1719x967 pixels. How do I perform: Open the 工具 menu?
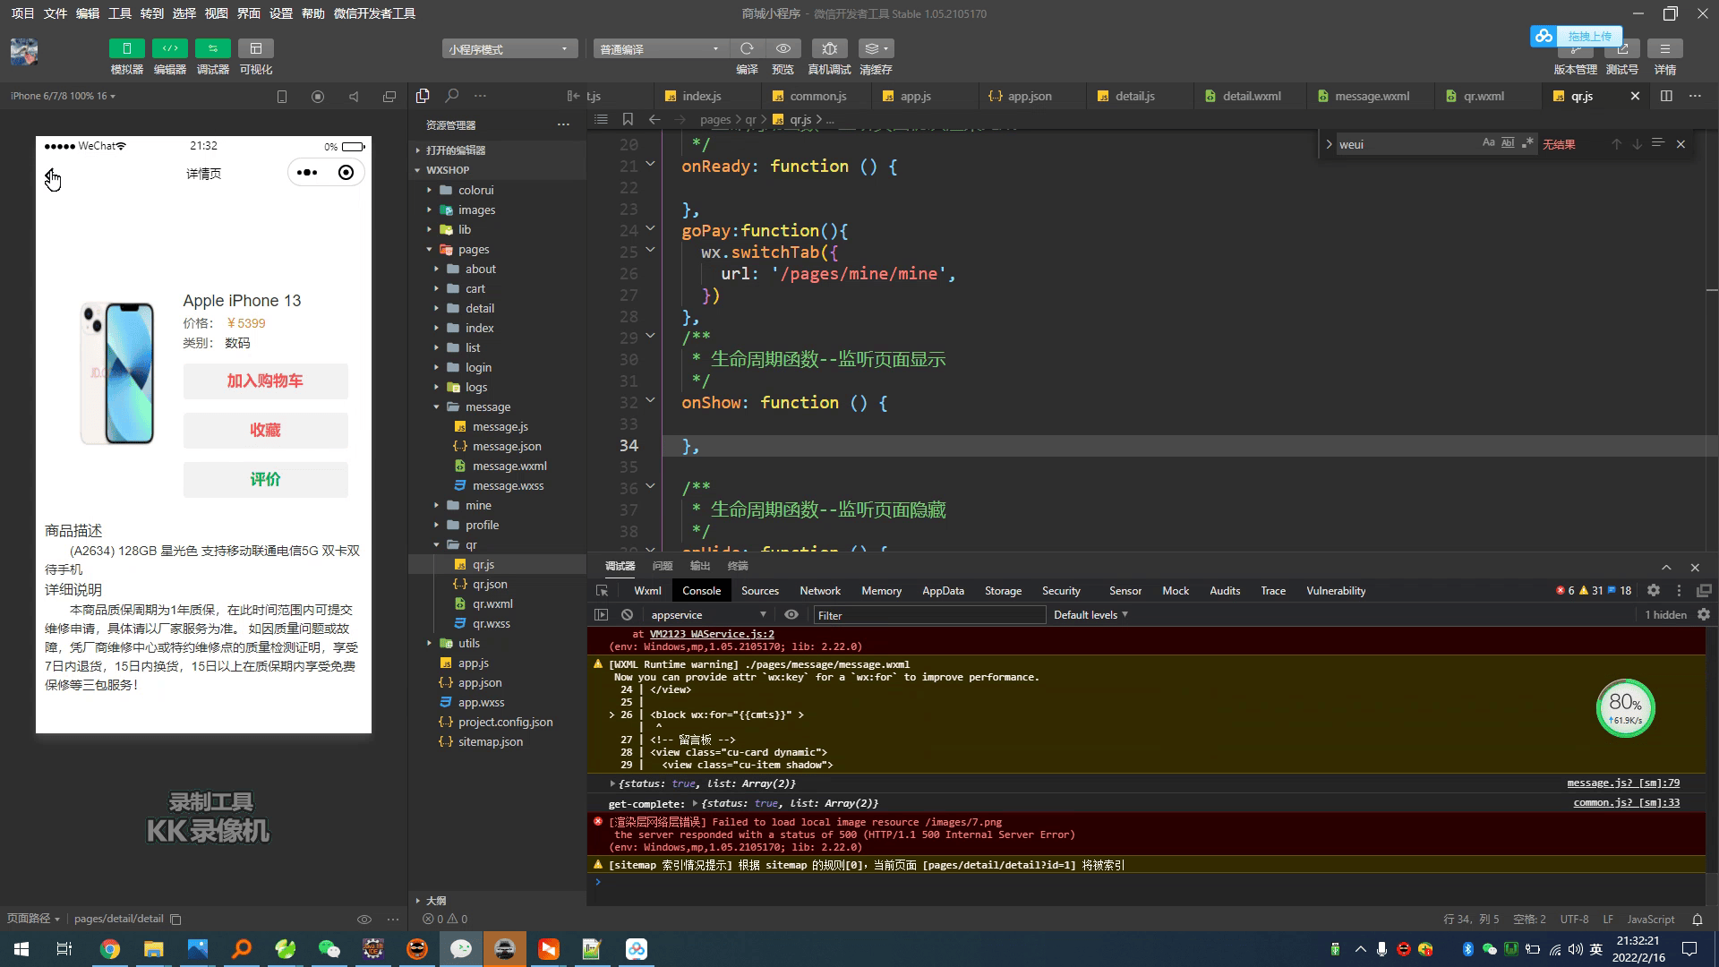[120, 13]
